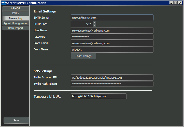Viewport: 184px width, 128px height.
Task: Switch to the DVRs tab
Action: (16, 13)
